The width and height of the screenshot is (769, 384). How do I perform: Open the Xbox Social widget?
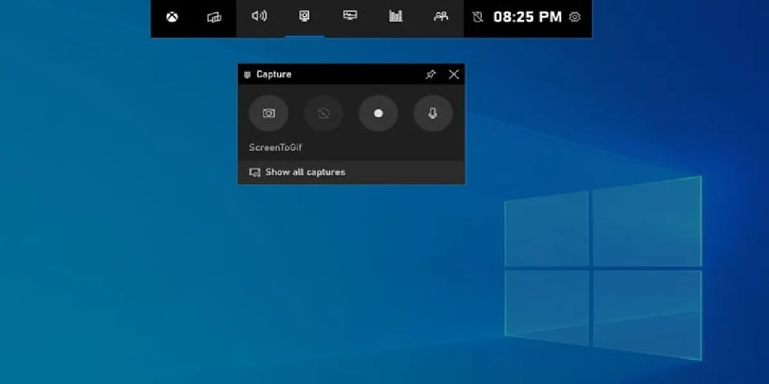coord(440,17)
